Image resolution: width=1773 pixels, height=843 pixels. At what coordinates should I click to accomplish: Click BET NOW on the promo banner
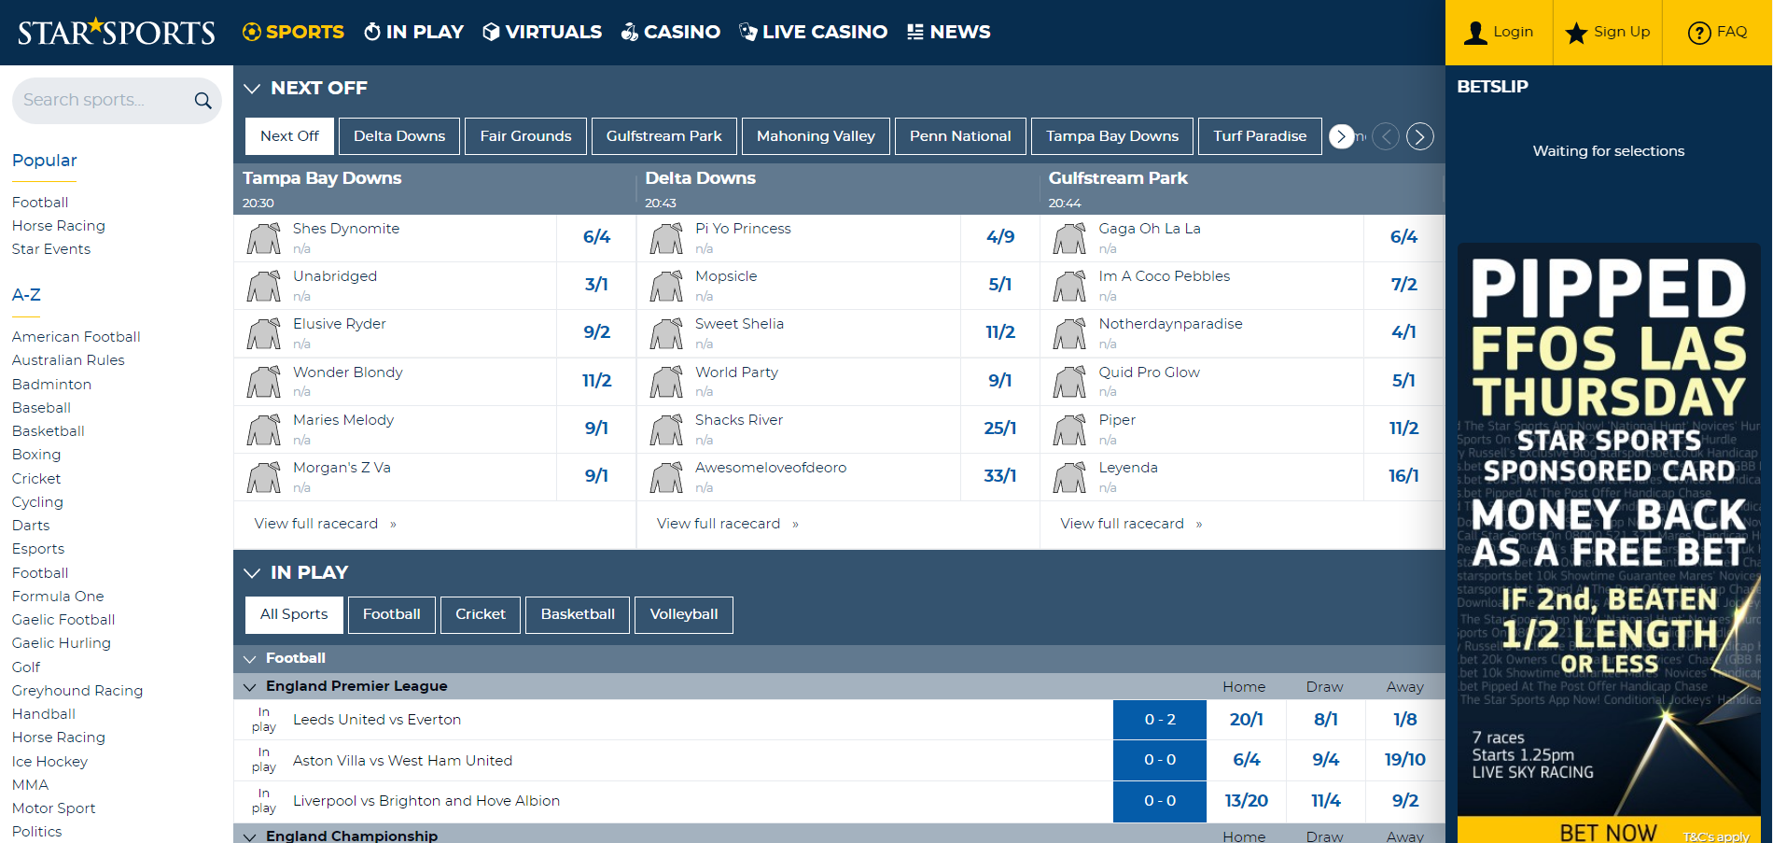pyautogui.click(x=1609, y=831)
